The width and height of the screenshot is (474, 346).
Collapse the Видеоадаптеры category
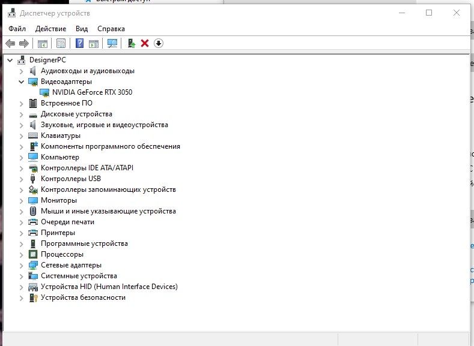point(21,82)
